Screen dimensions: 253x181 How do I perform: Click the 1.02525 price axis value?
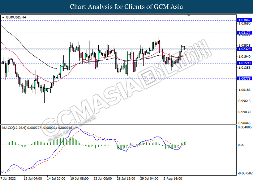[x=244, y=46]
